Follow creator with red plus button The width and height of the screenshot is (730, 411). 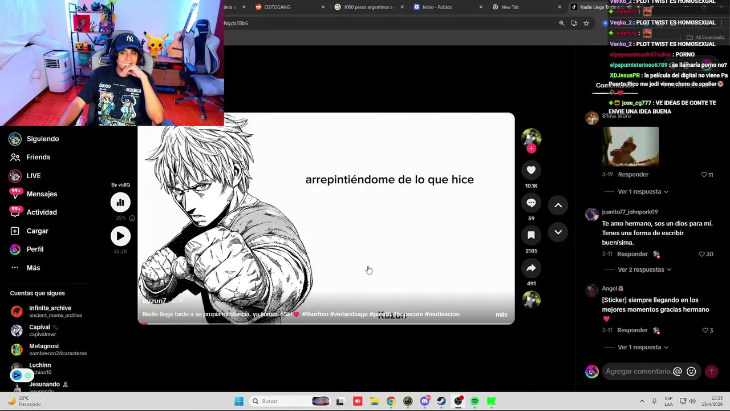coord(531,148)
